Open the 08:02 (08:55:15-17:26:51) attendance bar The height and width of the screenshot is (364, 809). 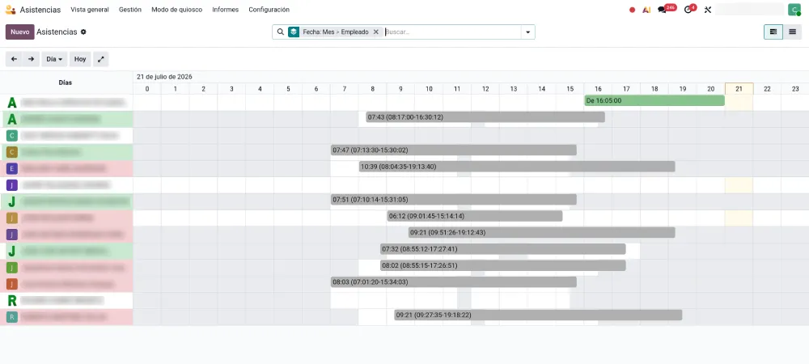(x=503, y=265)
